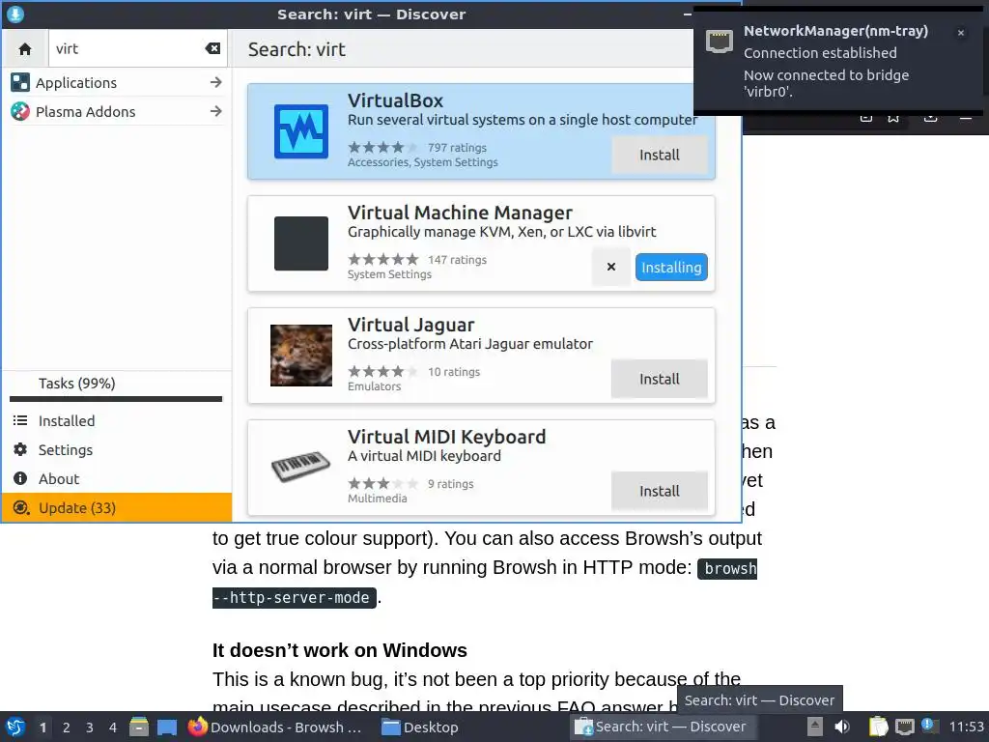
Task: Click the update notifier tray icon
Action: pos(929,726)
